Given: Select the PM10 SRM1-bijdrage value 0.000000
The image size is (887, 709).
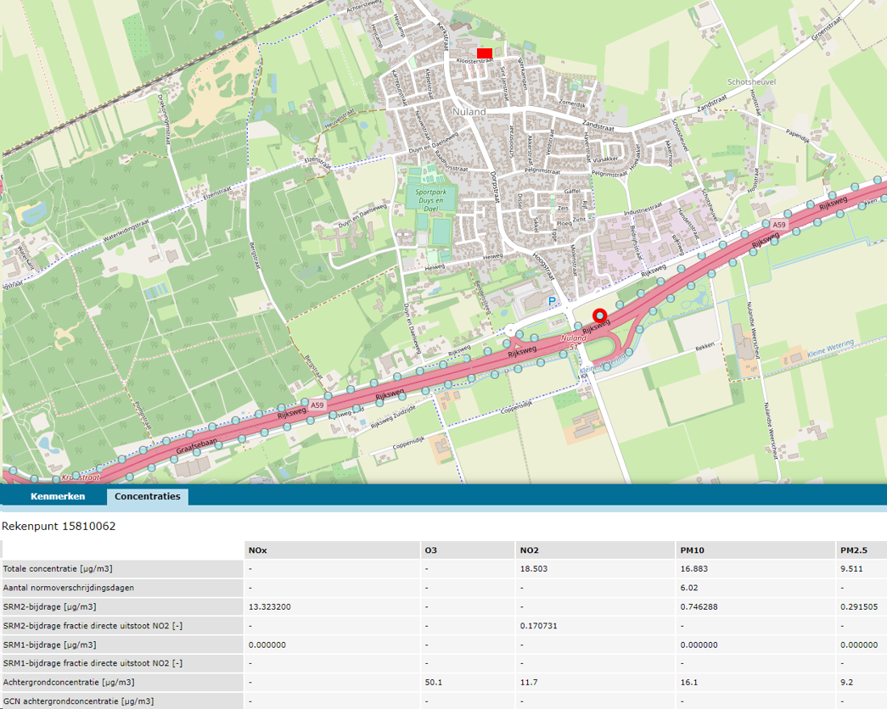Looking at the screenshot, I should (699, 645).
